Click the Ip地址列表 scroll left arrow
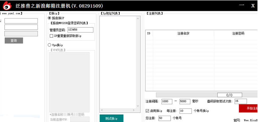258x122 pixels. click(x=102, y=110)
